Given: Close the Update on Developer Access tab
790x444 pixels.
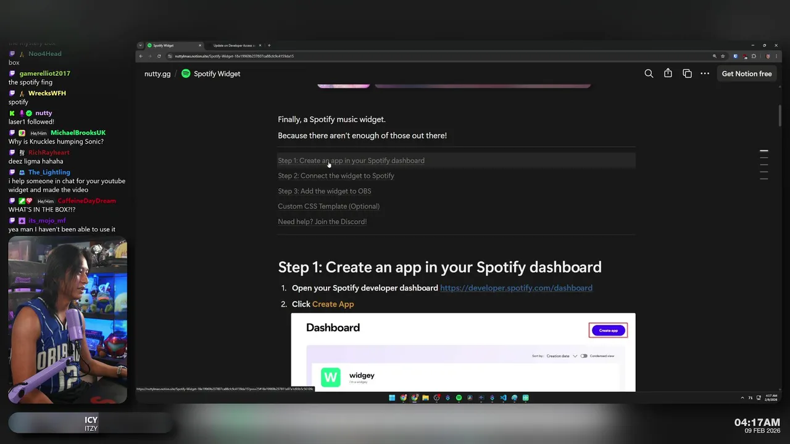Looking at the screenshot, I should click(x=260, y=46).
